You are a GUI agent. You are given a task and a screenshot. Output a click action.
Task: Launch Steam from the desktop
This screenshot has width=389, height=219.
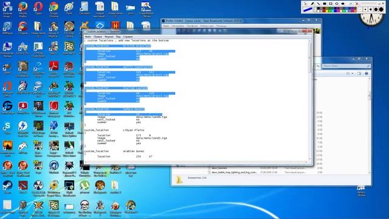7,187
